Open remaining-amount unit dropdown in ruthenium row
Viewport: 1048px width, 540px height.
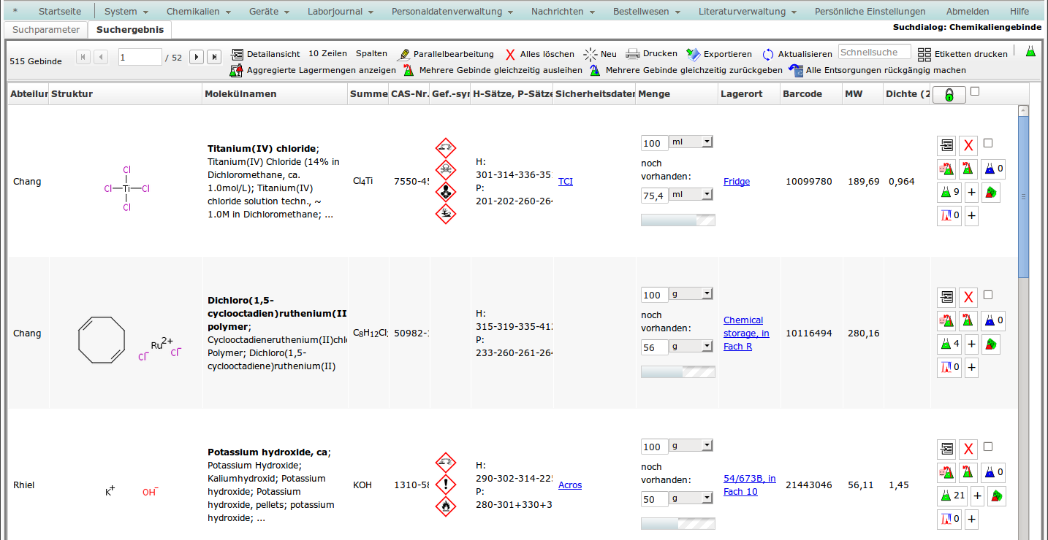click(691, 347)
